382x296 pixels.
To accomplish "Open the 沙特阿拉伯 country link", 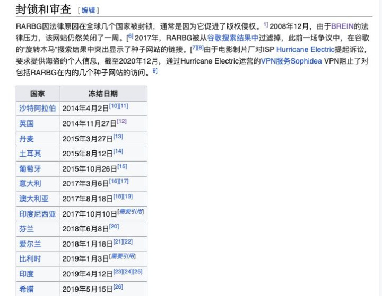I will pyautogui.click(x=37, y=109).
